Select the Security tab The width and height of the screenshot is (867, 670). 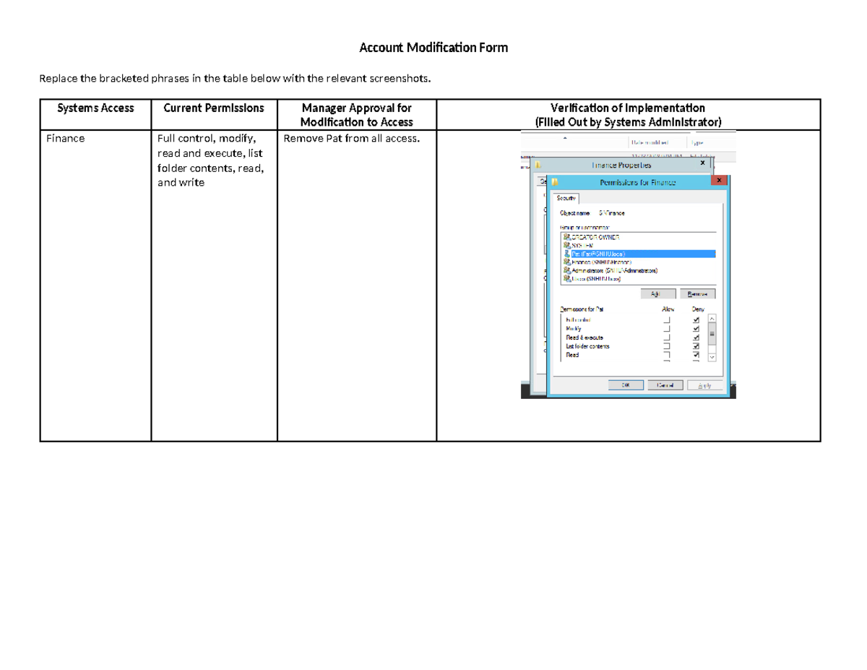pyautogui.click(x=566, y=198)
